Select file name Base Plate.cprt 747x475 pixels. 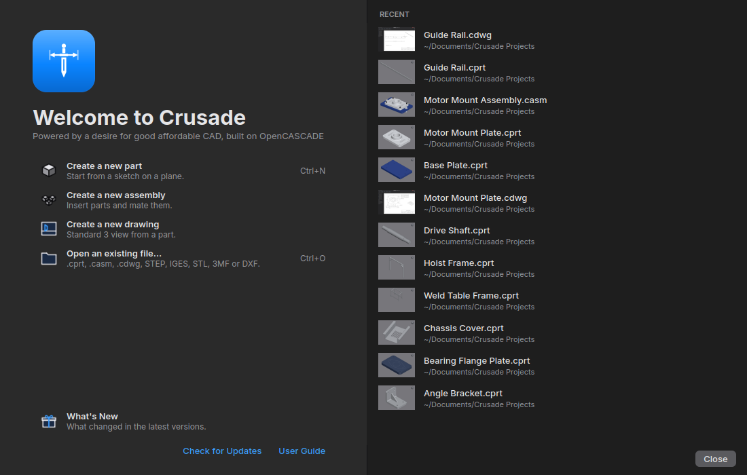coord(456,166)
